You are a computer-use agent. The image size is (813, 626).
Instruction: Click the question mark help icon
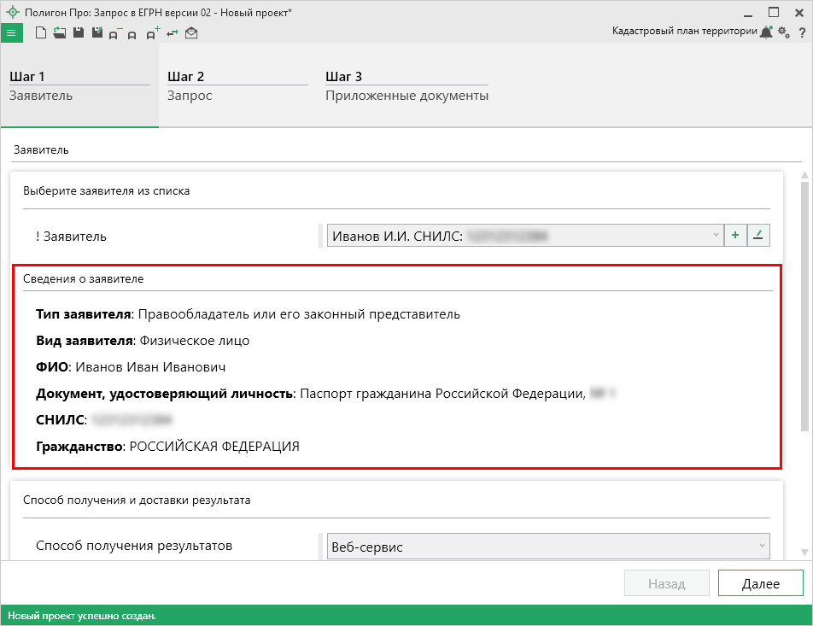tap(802, 32)
